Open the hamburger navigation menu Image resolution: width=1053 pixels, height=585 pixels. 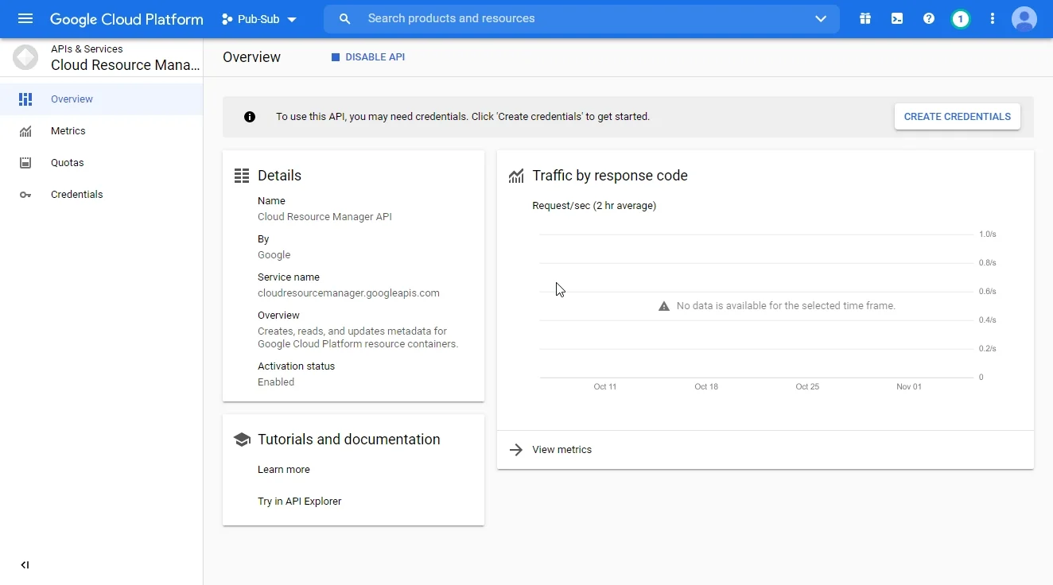coord(25,18)
